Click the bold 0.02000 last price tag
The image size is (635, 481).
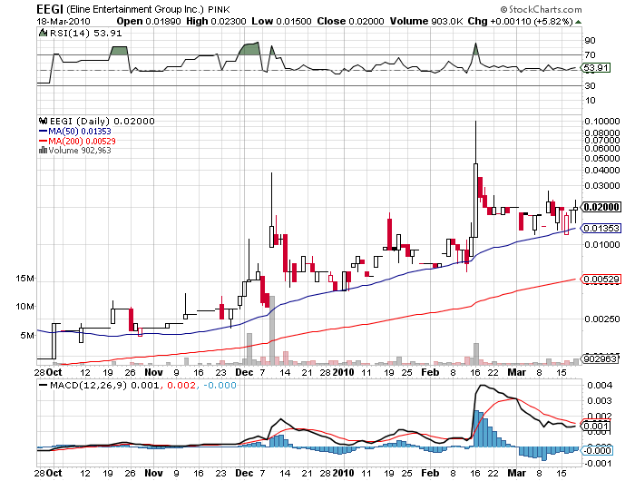601,207
